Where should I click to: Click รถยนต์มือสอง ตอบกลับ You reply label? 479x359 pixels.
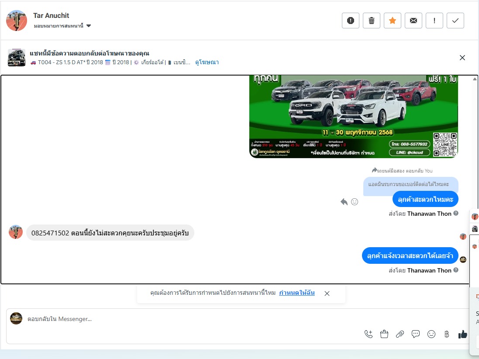[402, 170]
